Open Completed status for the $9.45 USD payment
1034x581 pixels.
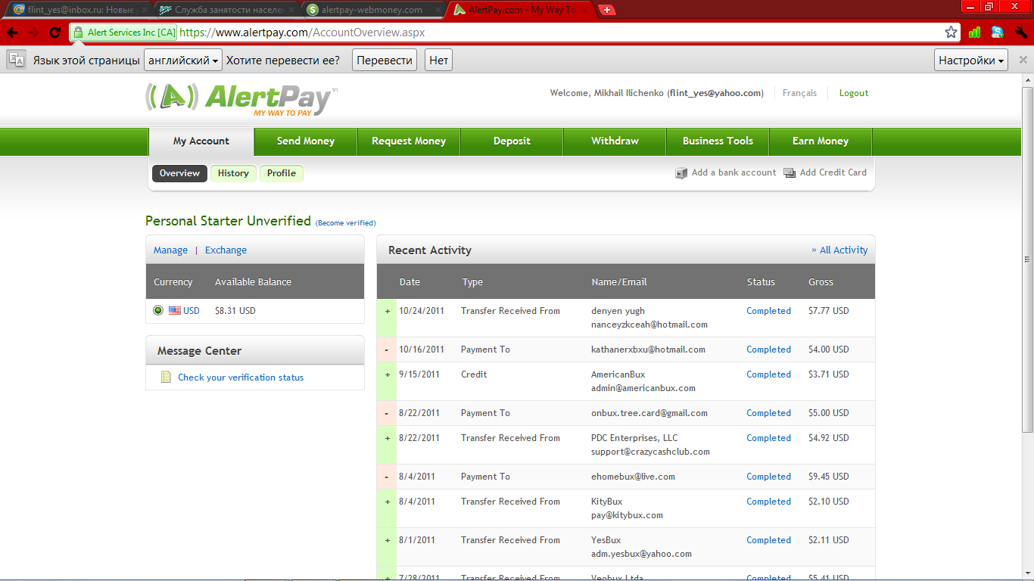(x=768, y=477)
